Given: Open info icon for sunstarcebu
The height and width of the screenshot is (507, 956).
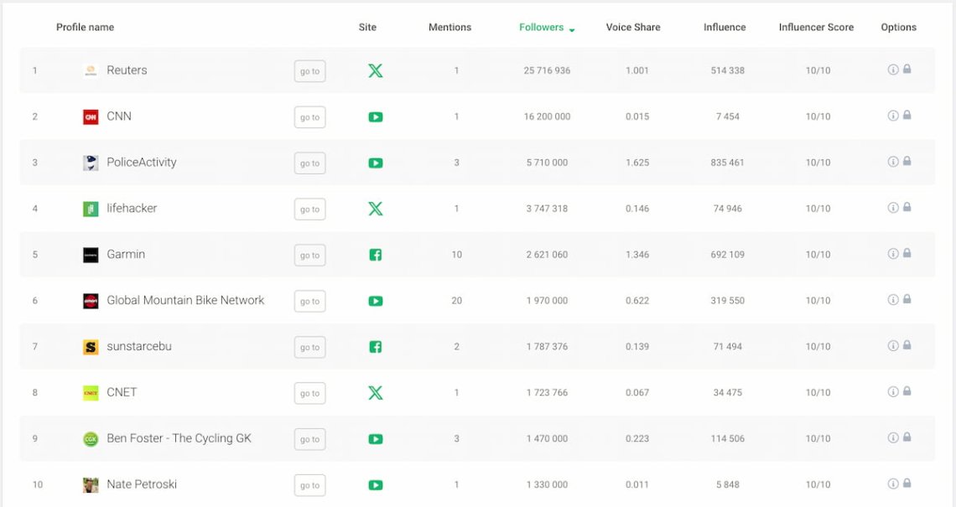Looking at the screenshot, I should [x=892, y=345].
